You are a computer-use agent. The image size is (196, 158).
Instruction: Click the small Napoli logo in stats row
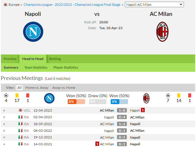49,98
